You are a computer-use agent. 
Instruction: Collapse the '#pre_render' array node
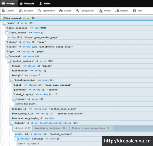click(x=7, y=33)
